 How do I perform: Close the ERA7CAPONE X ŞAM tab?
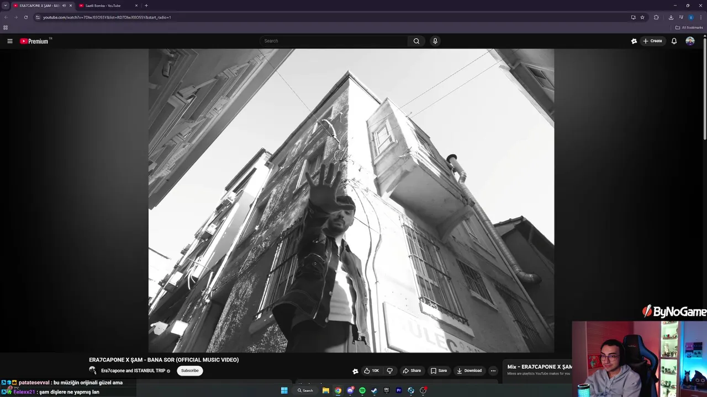tap(71, 6)
